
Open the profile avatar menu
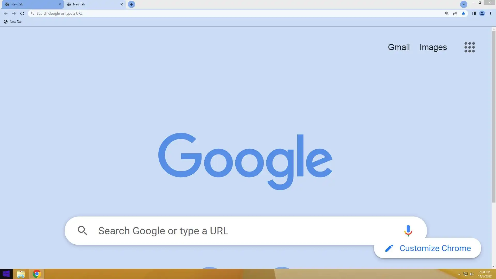482,13
